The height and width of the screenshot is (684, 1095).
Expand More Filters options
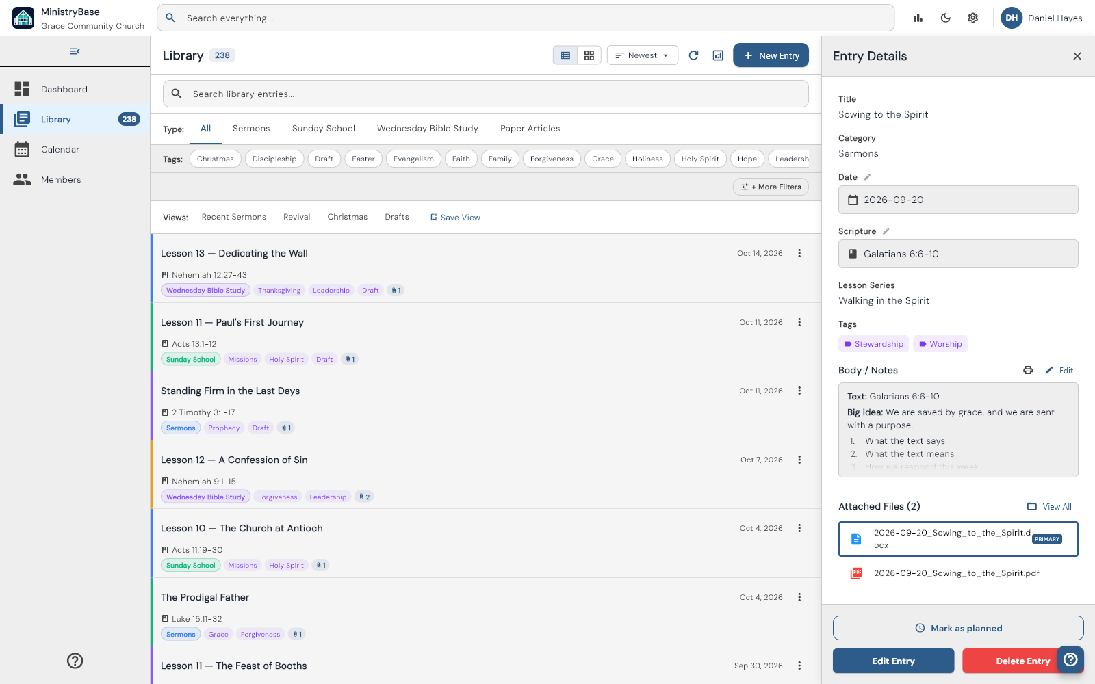[771, 187]
